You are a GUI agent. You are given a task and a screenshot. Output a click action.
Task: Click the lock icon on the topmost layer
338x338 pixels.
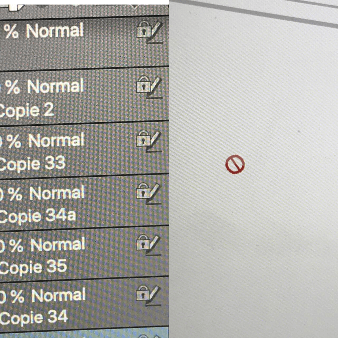coord(144,29)
